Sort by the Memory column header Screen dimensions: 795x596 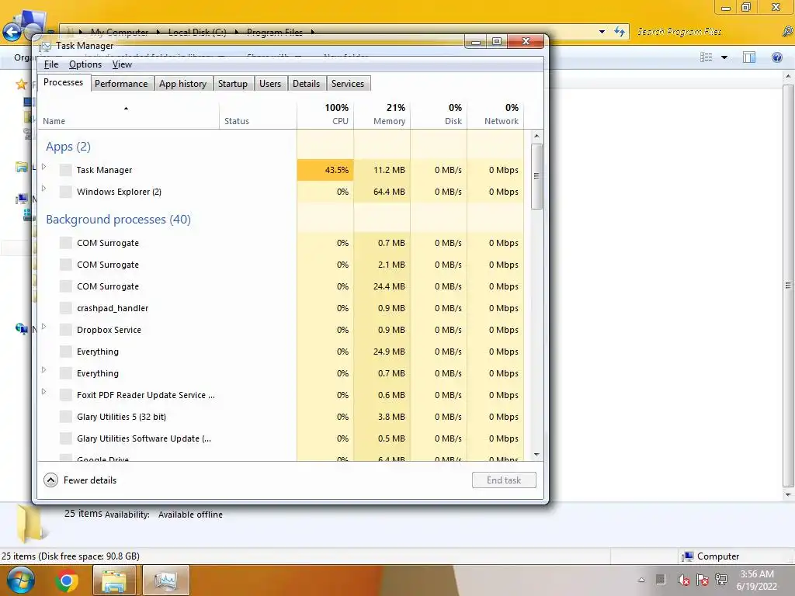382,115
